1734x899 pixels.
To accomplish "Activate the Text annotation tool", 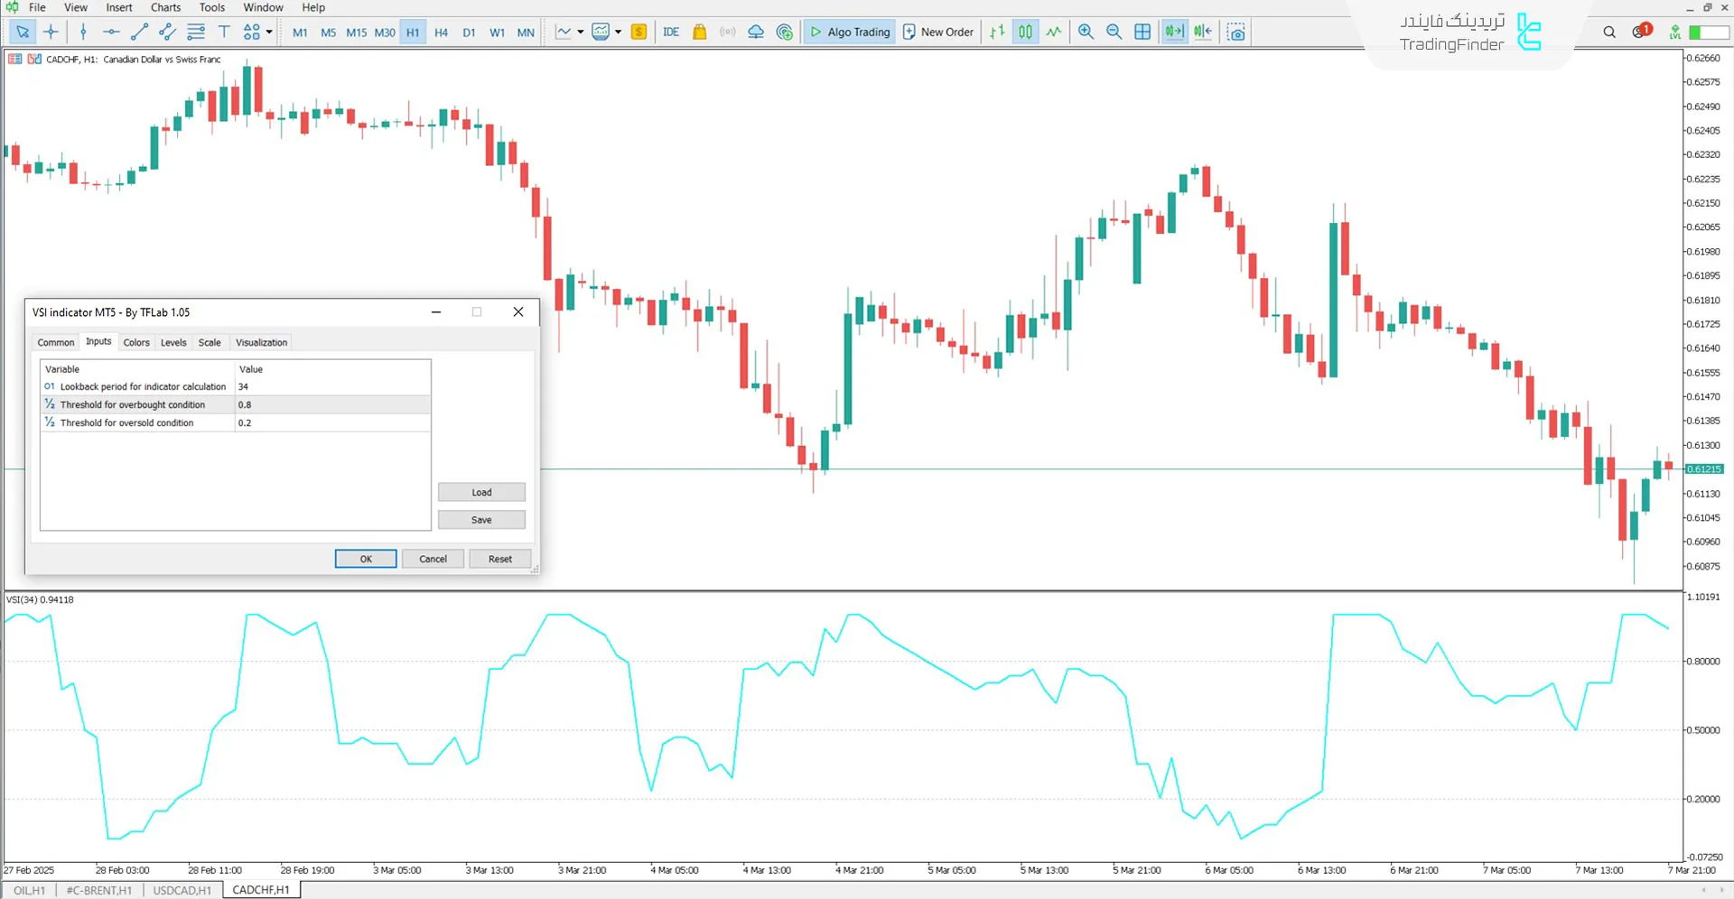I will [x=224, y=32].
